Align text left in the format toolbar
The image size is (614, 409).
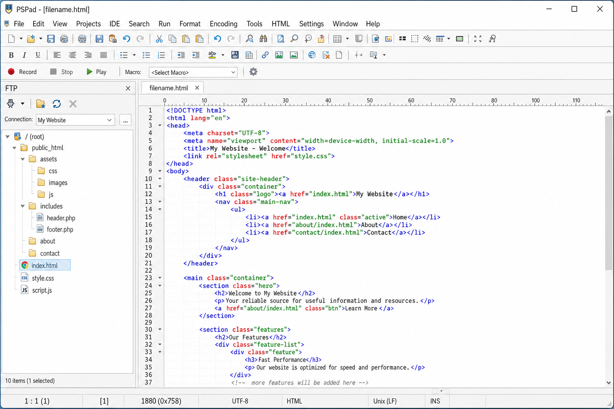click(x=57, y=55)
